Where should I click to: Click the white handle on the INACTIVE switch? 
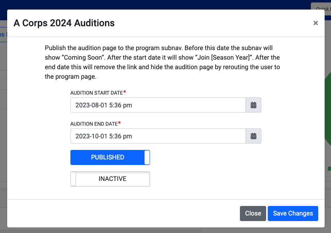point(73,179)
